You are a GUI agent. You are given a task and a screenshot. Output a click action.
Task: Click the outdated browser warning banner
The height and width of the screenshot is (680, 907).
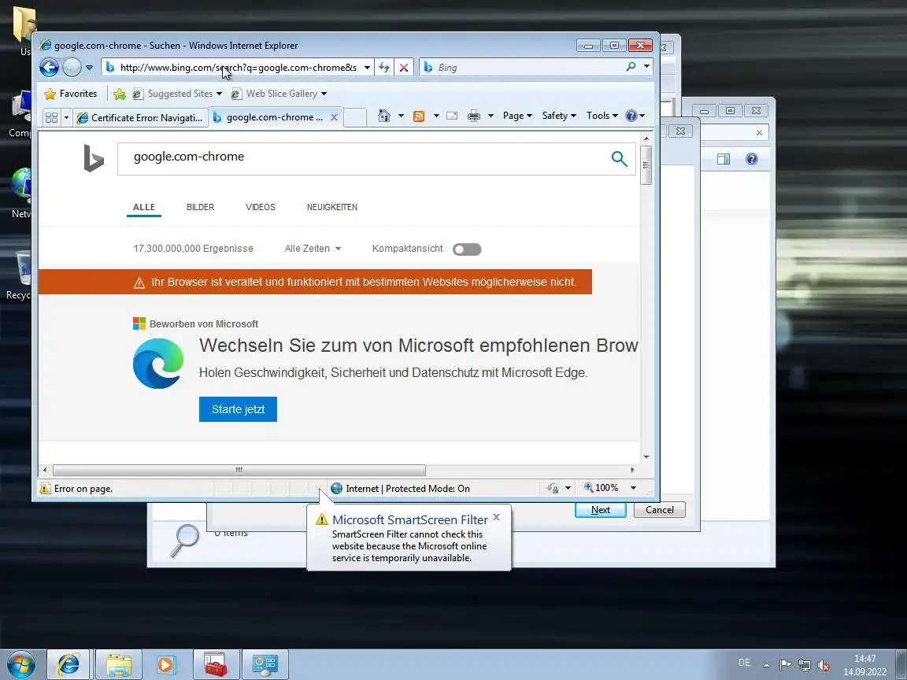(x=315, y=283)
